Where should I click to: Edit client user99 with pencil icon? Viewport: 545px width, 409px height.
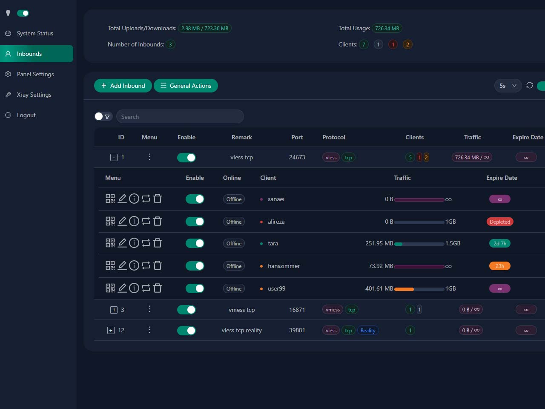[122, 288]
